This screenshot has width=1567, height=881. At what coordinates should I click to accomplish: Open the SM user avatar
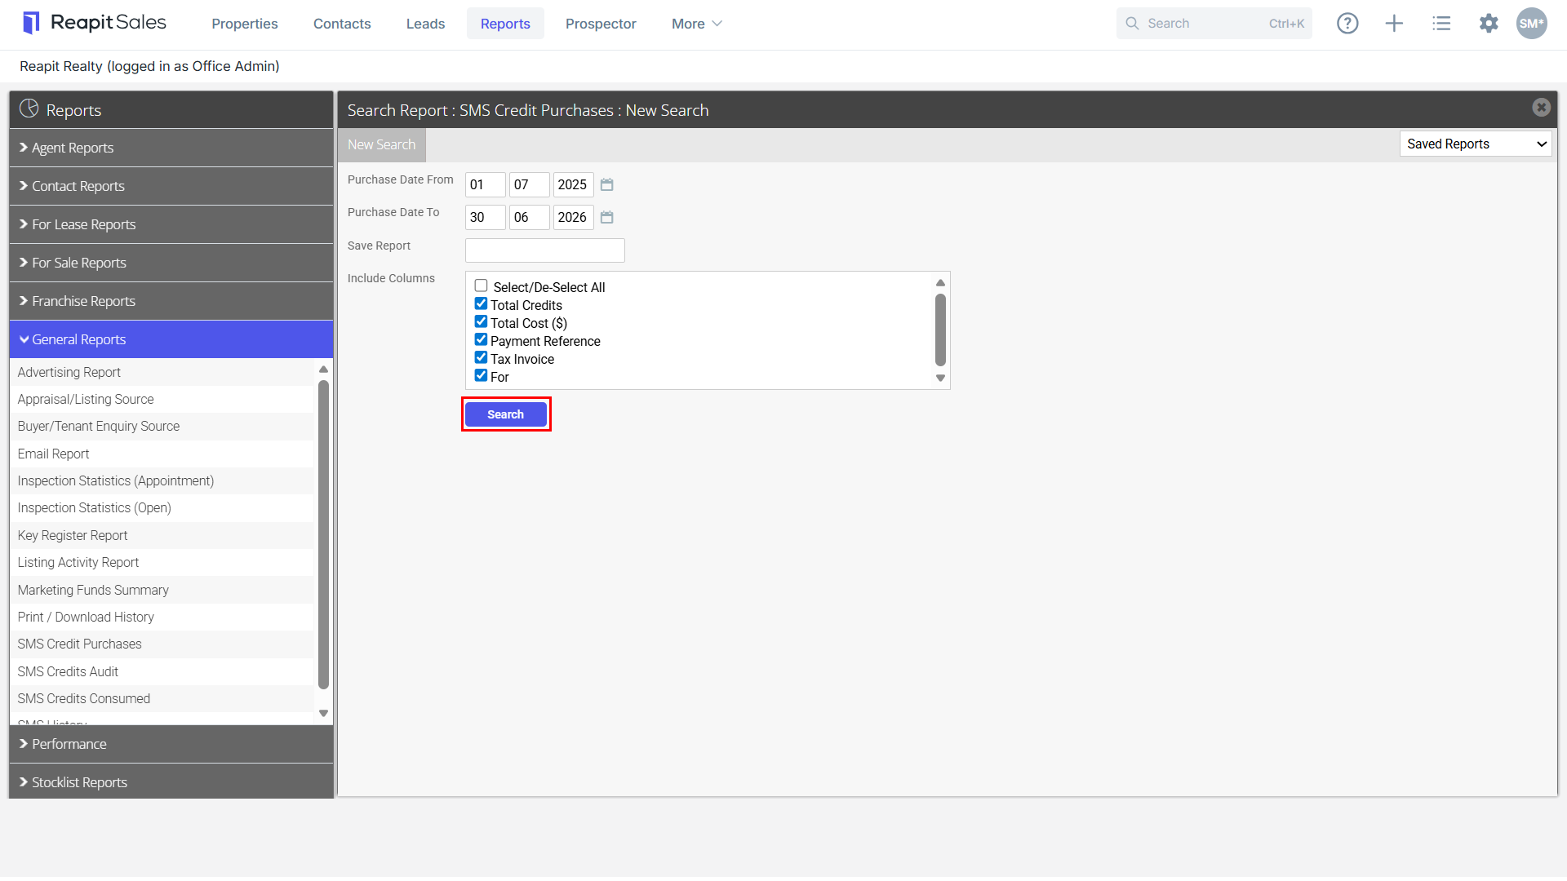pos(1532,24)
